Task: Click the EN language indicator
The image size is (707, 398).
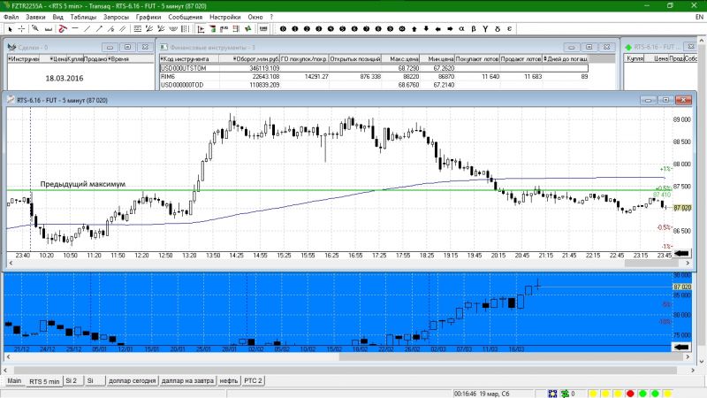Action: pyautogui.click(x=699, y=17)
